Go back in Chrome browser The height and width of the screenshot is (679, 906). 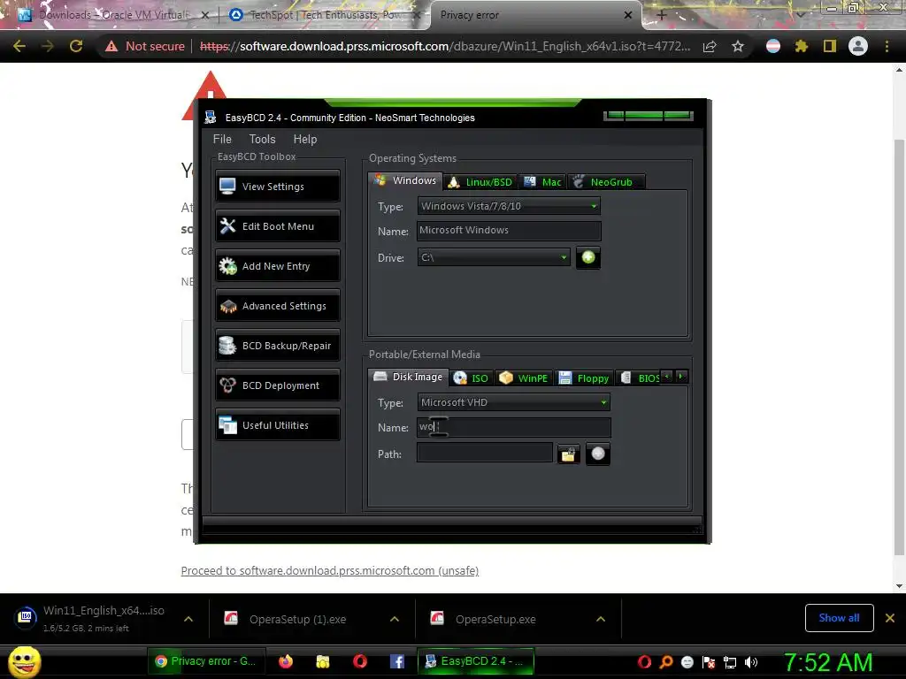[19, 46]
